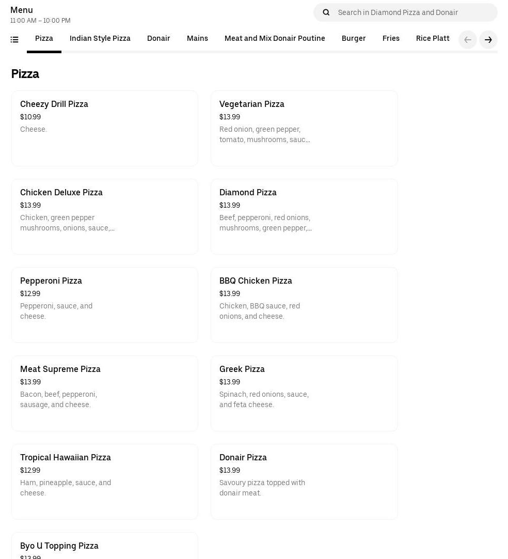508x559 pixels.
Task: Select the Burger category tab
Action: pyautogui.click(x=354, y=39)
